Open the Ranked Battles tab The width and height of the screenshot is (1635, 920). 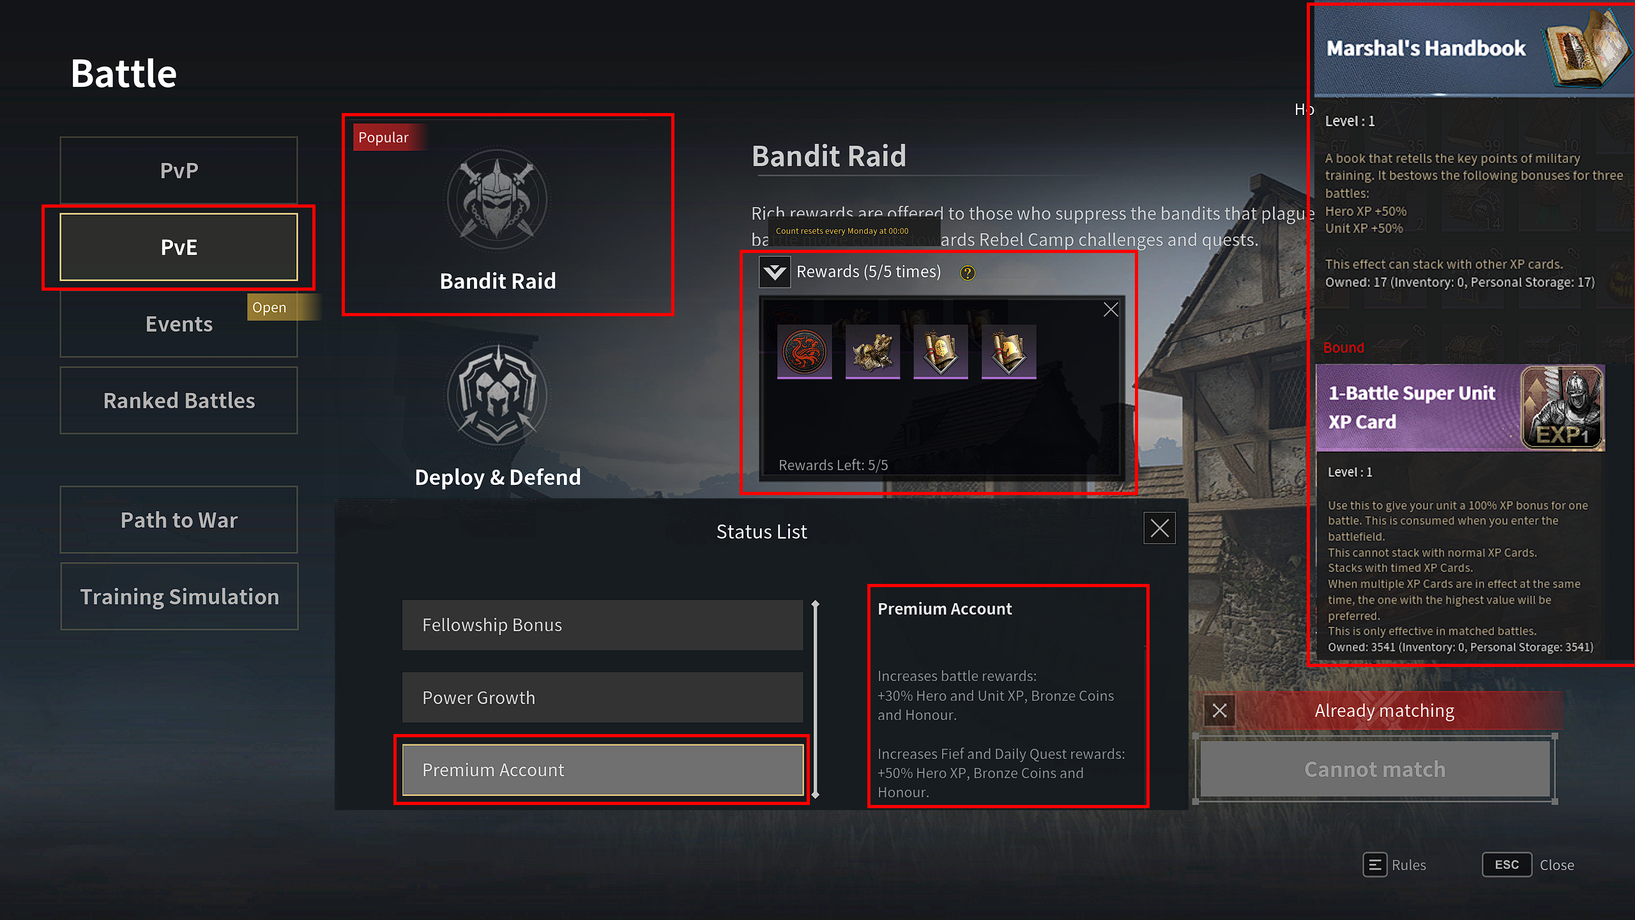(179, 401)
